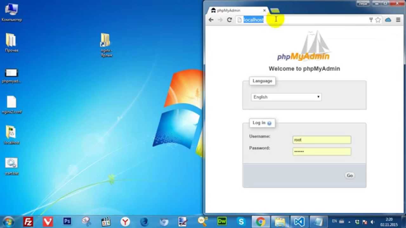Viewport: 406px width, 228px height.
Task: Show hidden system tray icons
Action: (349, 222)
